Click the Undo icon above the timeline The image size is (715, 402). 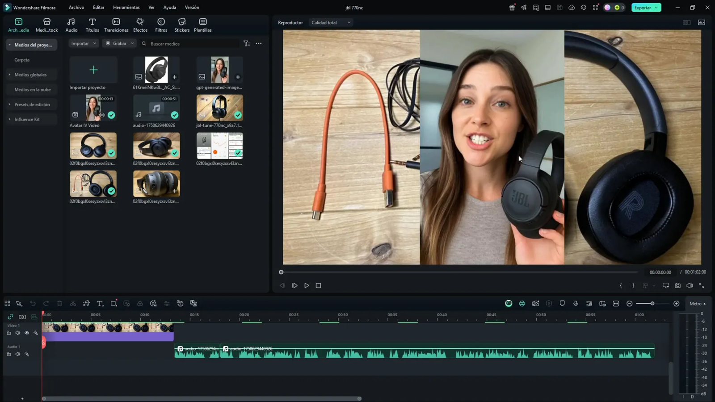tap(33, 303)
